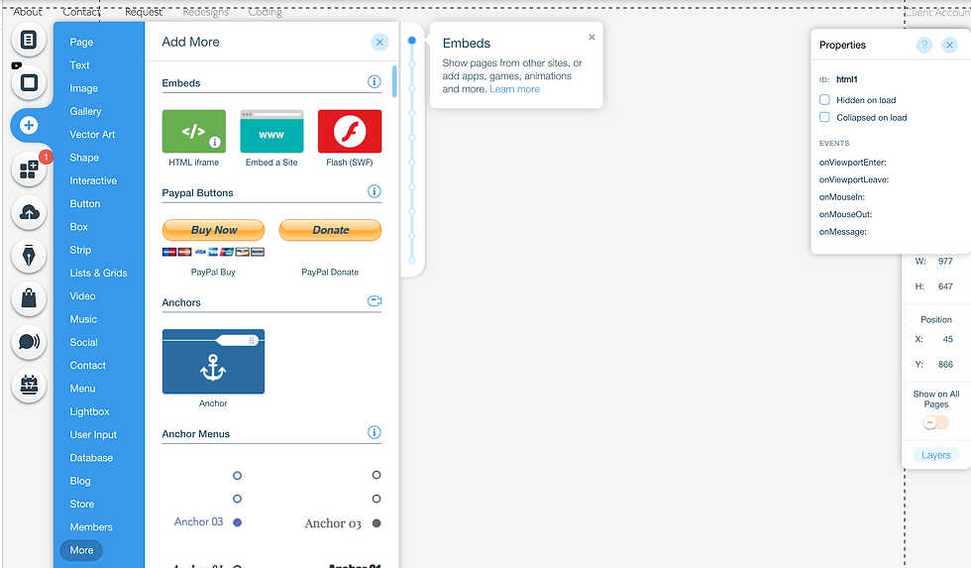The image size is (971, 568).
Task: Click the onMessage event
Action: coord(843,232)
